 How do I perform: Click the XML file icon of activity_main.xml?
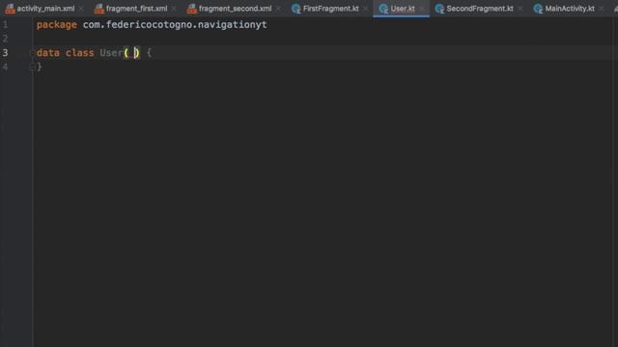tap(10, 9)
